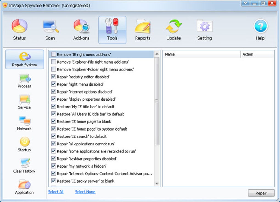
Task: Uncheck Restore 'All Users IE title bar'
Action: pos(54,114)
